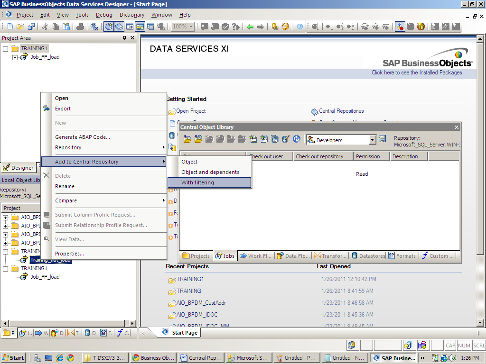486x364 pixels.
Task: Click the Permission column header
Action: coord(371,156)
